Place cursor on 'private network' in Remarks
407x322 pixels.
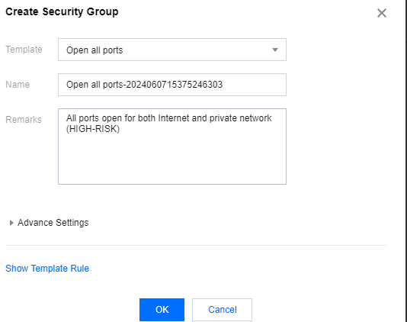click(x=240, y=118)
